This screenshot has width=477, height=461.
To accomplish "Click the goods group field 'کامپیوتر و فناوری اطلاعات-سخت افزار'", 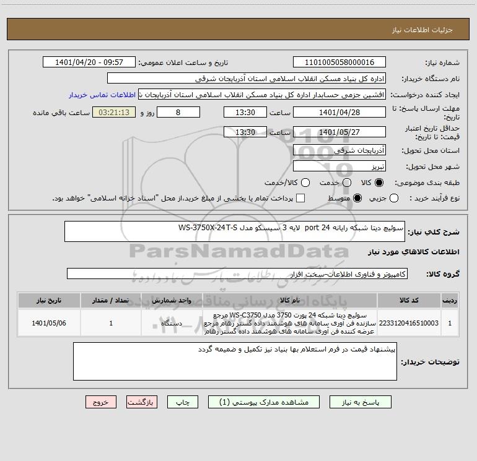I will pyautogui.click(x=237, y=274).
